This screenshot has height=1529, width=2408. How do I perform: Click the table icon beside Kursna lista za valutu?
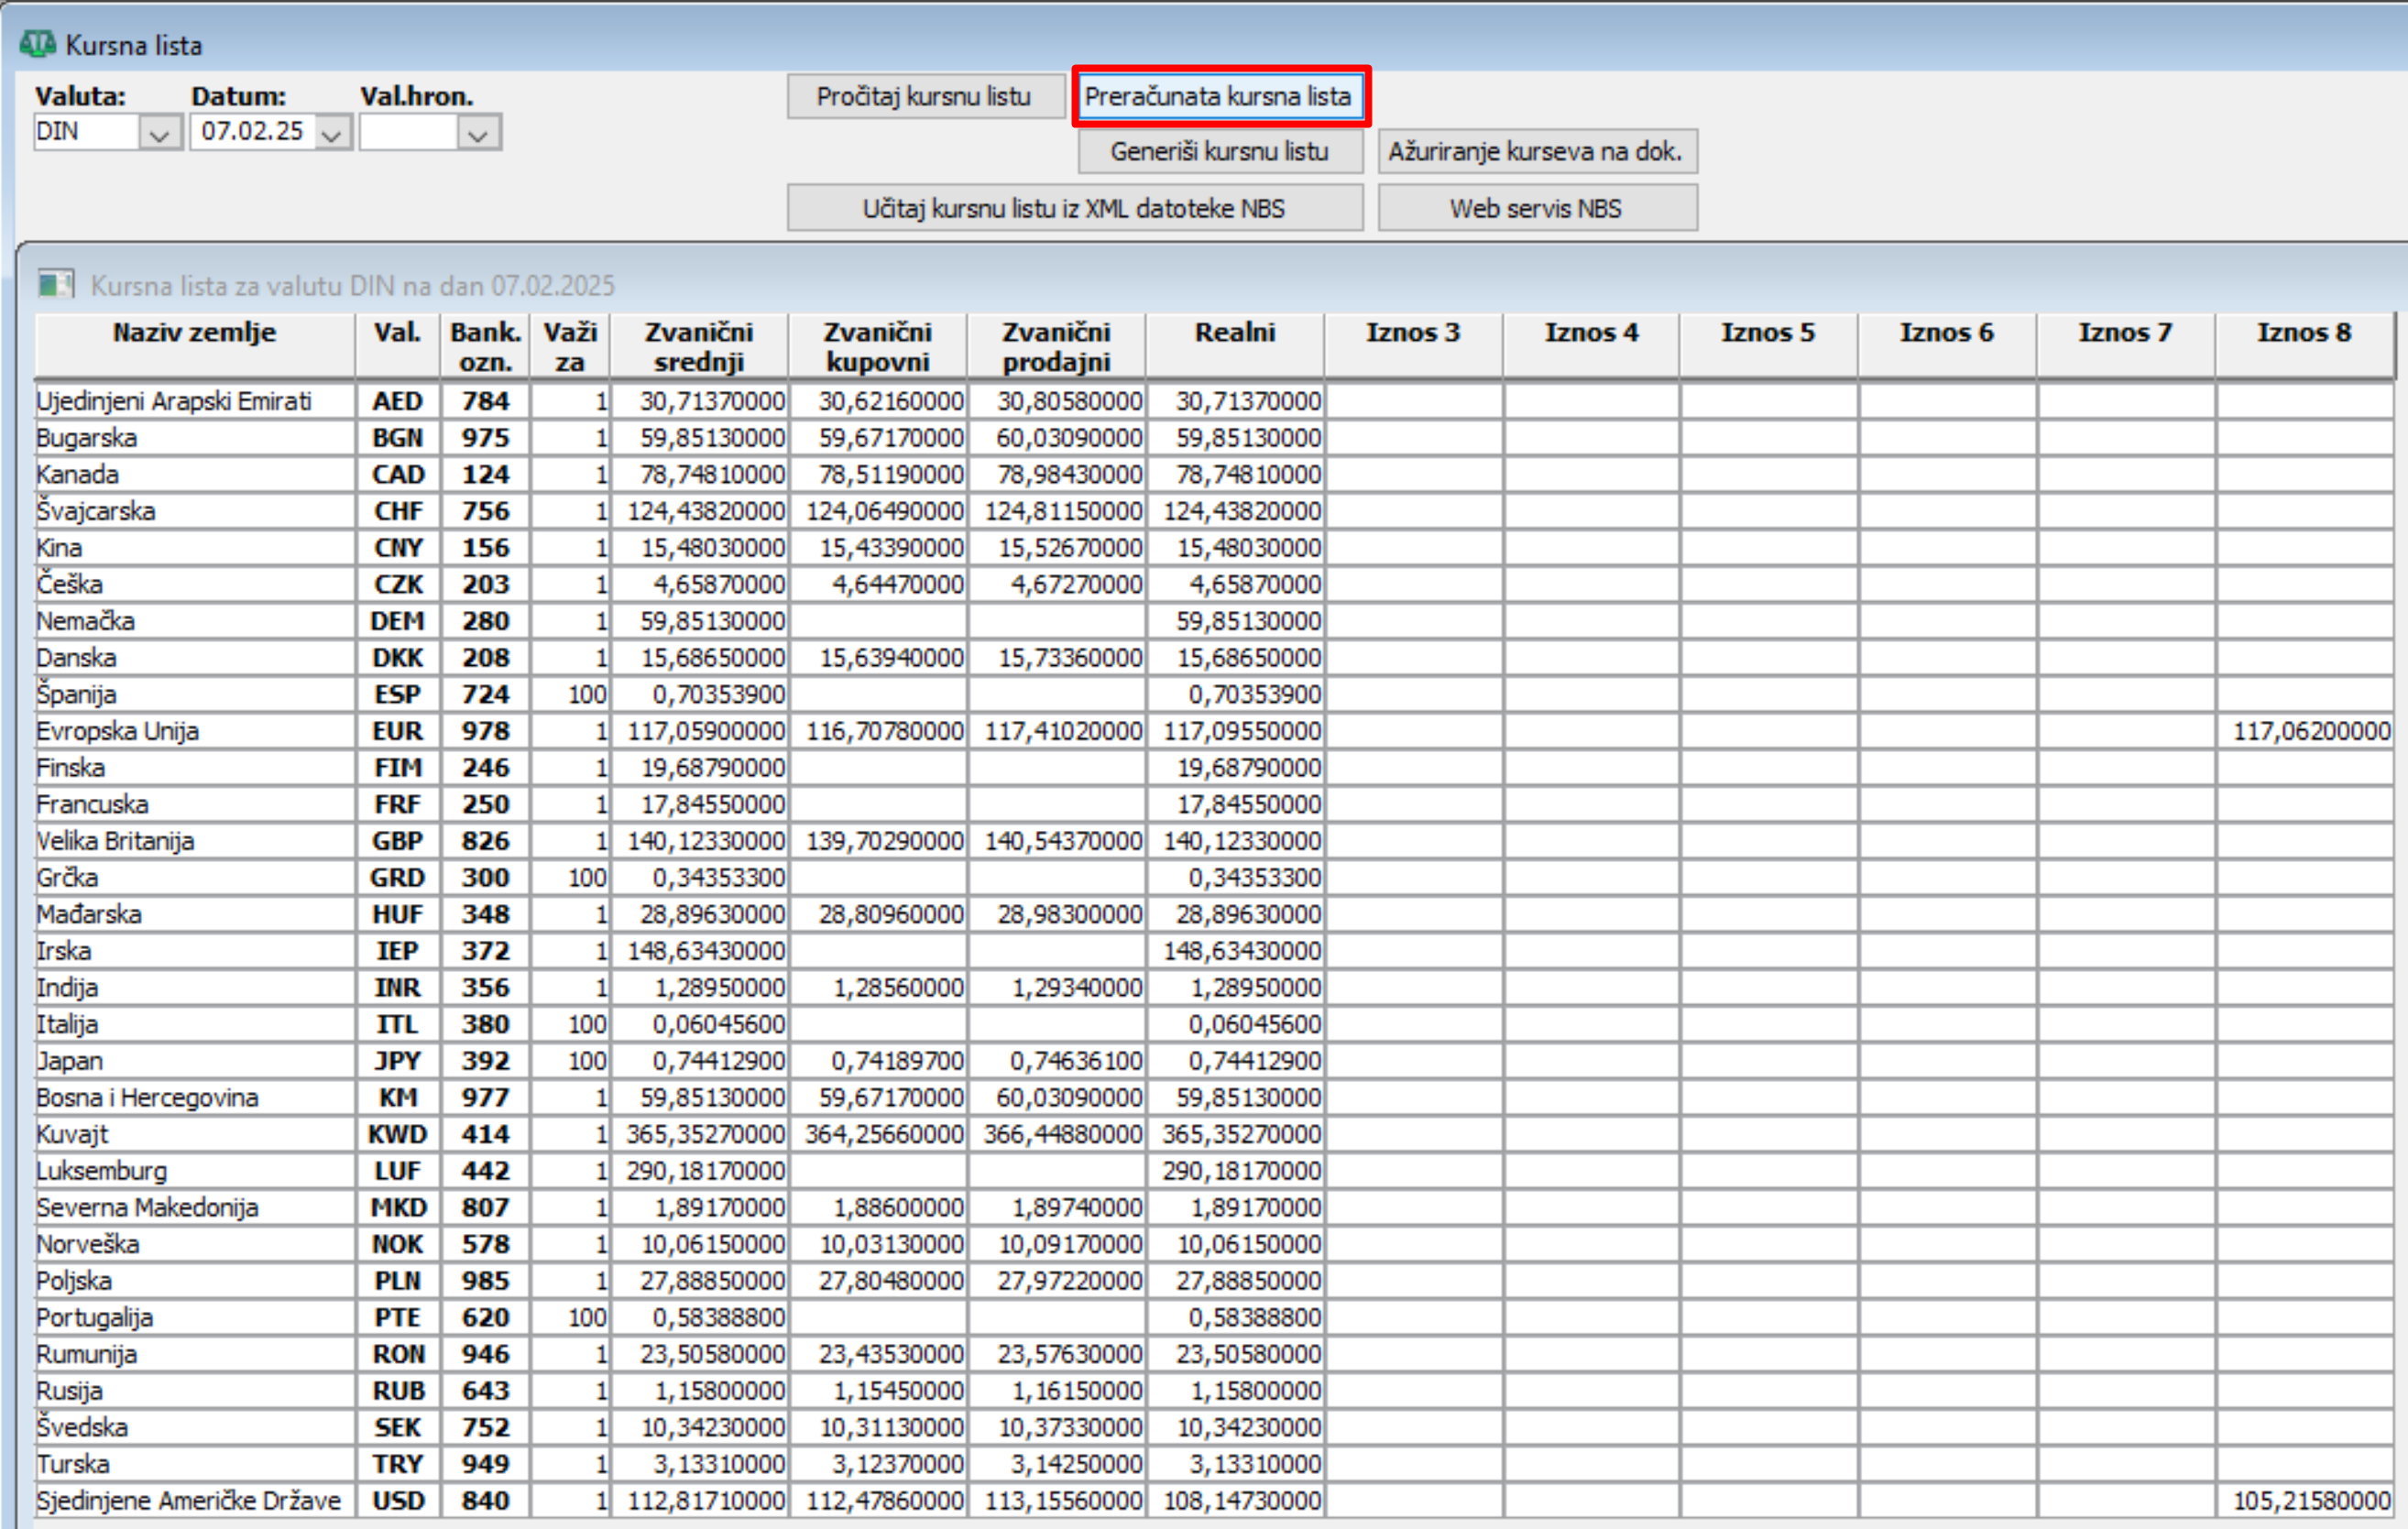click(x=56, y=284)
